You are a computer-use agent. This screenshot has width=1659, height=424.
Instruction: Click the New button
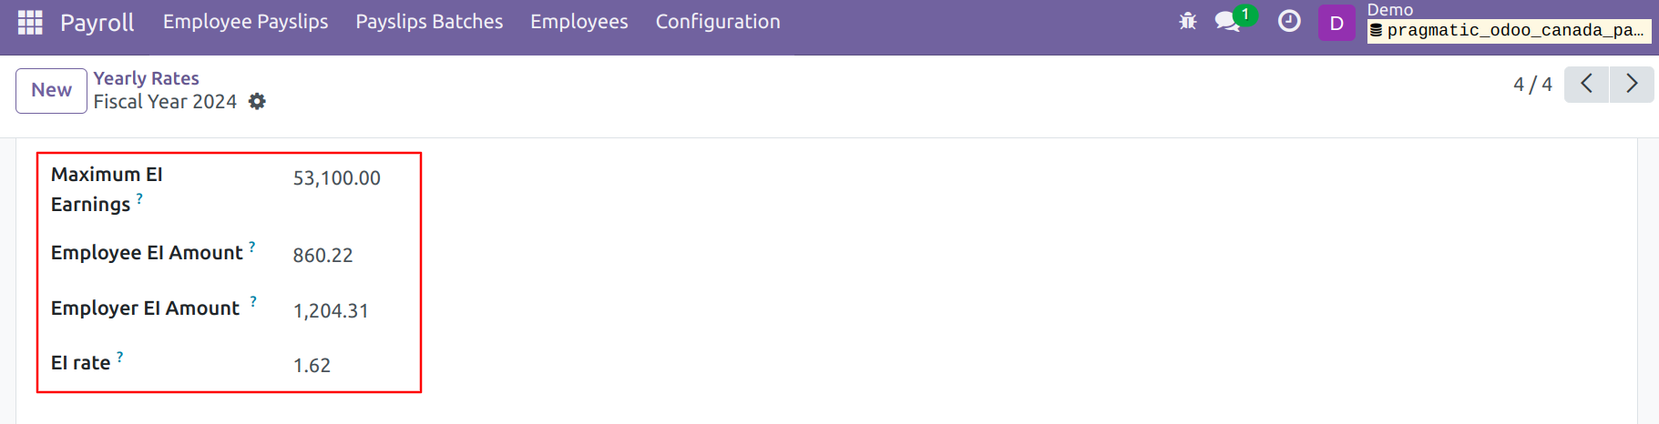click(x=51, y=90)
